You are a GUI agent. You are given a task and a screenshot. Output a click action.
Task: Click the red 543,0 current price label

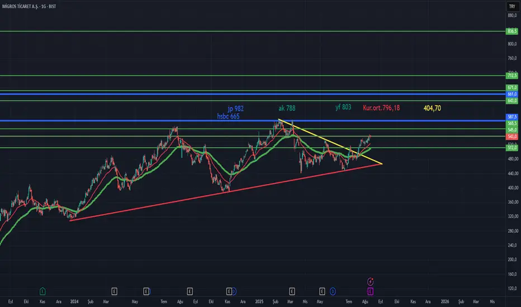[511, 136]
